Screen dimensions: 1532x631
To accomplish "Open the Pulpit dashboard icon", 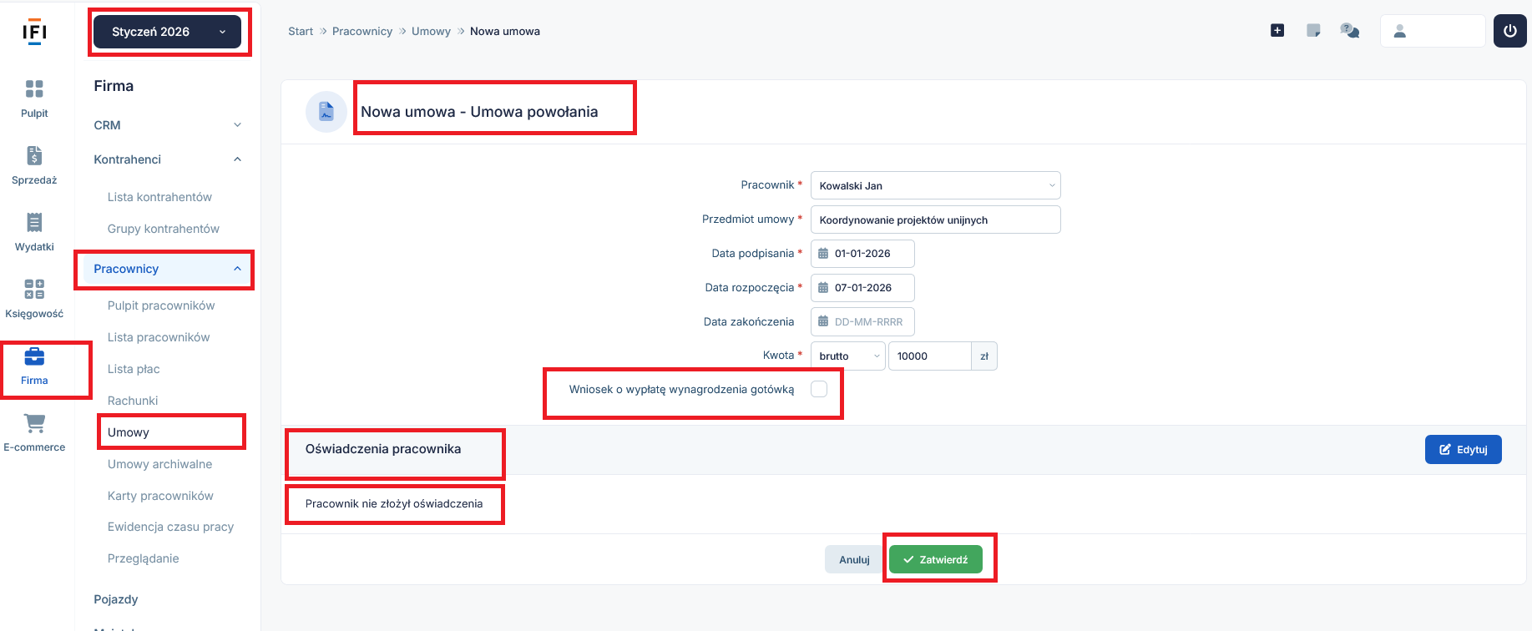I will [34, 89].
